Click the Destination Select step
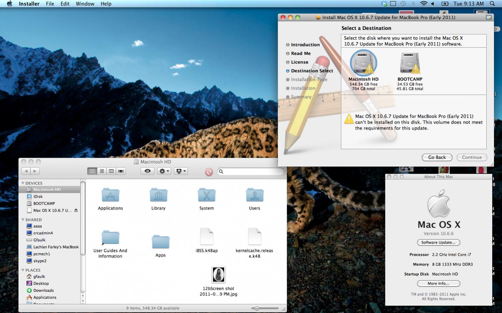Image resolution: width=502 pixels, height=313 pixels. [309, 71]
